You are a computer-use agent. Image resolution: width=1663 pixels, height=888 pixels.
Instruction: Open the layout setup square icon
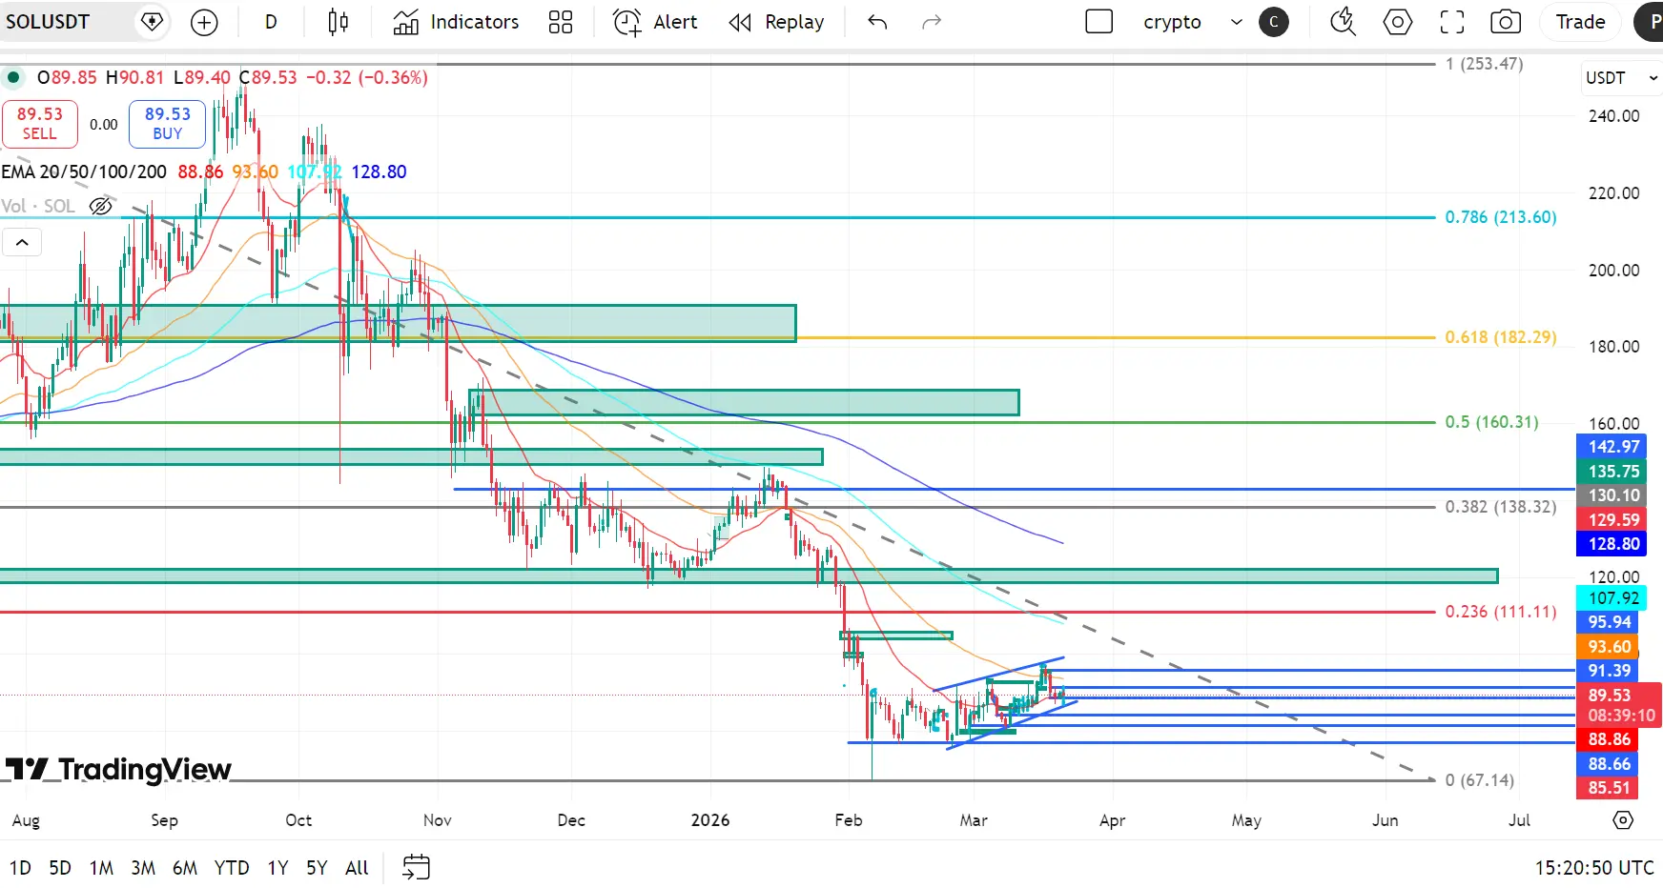point(1099,22)
